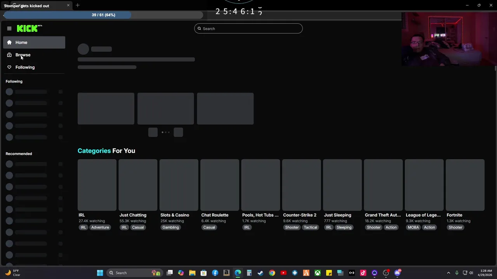The width and height of the screenshot is (497, 279).
Task: Open Sticky Notes from taskbar
Action: [329, 273]
